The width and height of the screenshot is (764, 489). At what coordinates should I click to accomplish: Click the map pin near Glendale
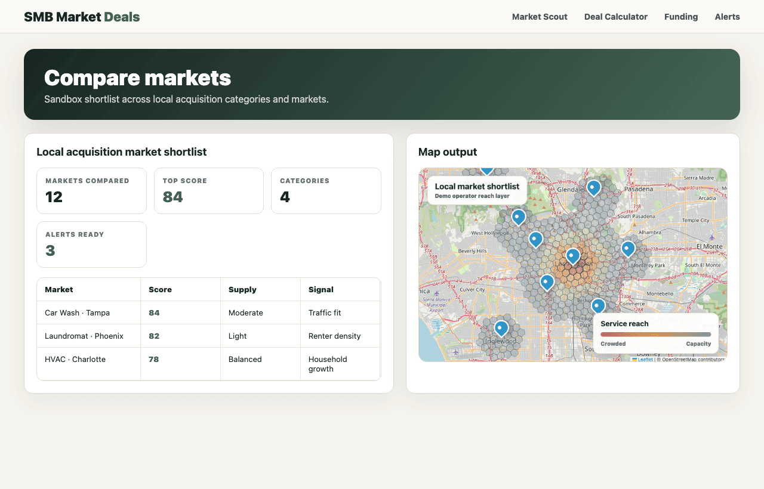[x=593, y=188]
